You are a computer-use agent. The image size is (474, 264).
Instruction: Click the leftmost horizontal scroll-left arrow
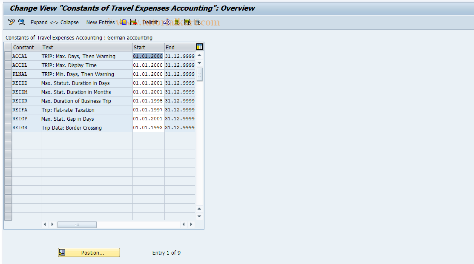pyautogui.click(x=45, y=224)
